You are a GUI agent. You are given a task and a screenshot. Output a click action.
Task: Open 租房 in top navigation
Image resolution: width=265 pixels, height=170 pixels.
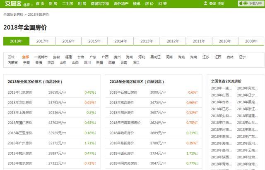pyautogui.click(x=82, y=4)
